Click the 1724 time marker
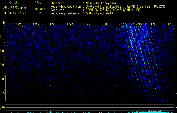The height and width of the screenshot is (113, 177). (x=70, y=24)
